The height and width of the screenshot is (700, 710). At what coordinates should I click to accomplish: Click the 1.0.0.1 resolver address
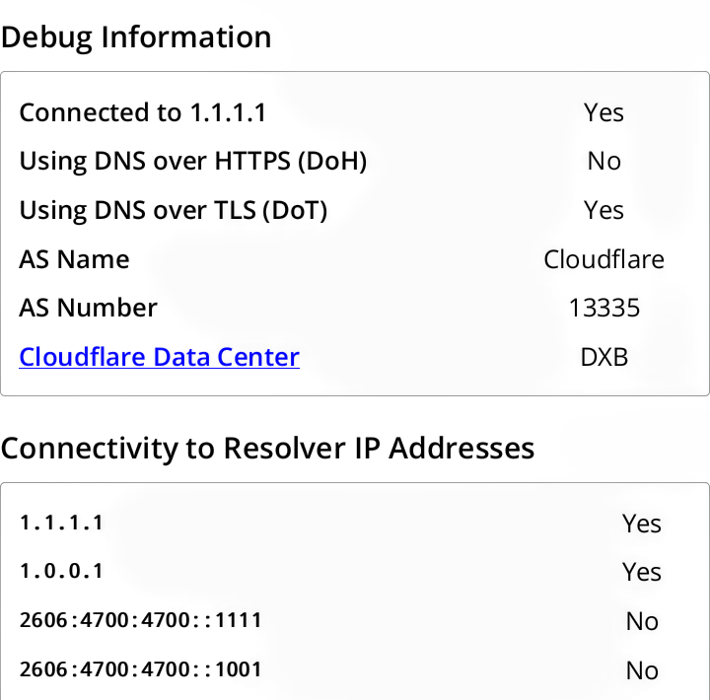tap(61, 571)
